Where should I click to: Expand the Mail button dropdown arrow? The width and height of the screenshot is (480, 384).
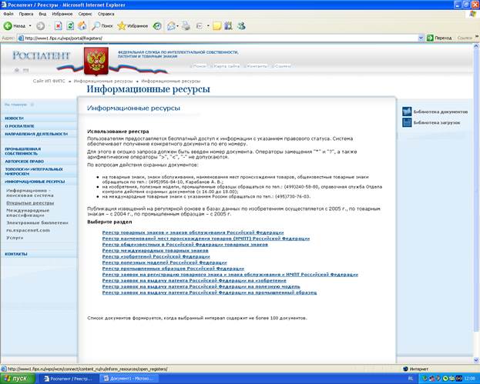pos(177,26)
